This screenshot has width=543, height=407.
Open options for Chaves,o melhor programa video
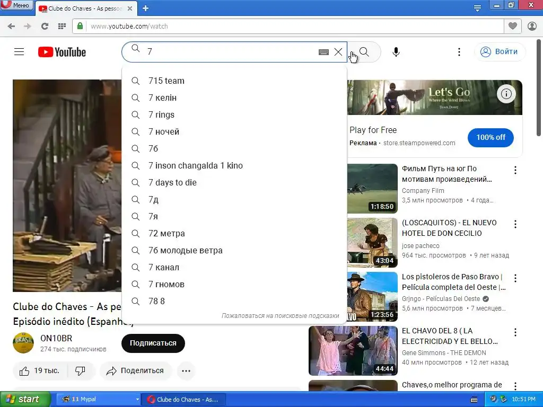coord(515,386)
